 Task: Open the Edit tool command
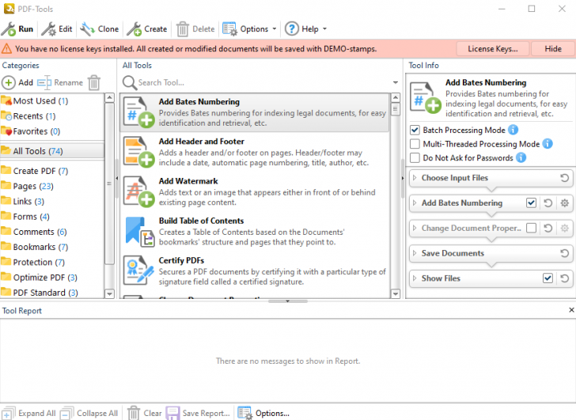(57, 29)
